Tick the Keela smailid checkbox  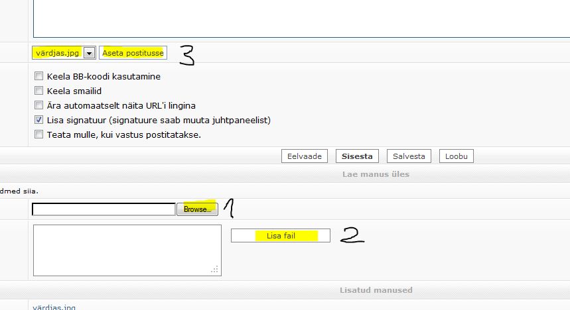point(39,91)
